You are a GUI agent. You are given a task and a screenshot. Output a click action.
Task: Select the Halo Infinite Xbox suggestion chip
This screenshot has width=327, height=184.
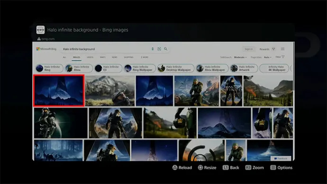78,68
